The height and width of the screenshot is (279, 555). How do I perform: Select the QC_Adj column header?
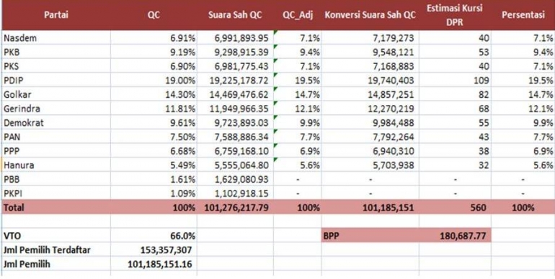(297, 15)
